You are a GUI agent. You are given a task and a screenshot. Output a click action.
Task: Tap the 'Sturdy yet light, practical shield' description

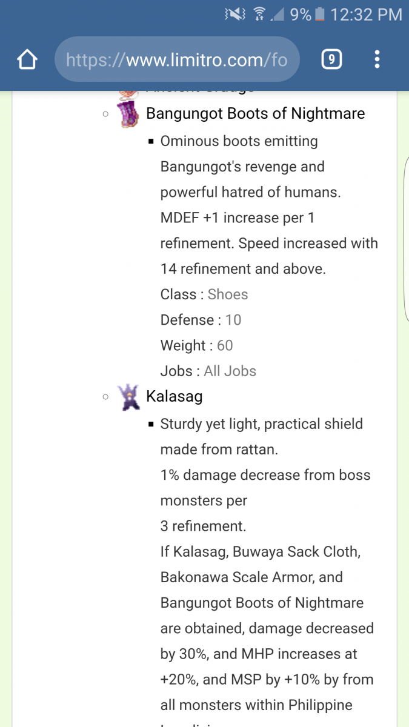click(261, 424)
